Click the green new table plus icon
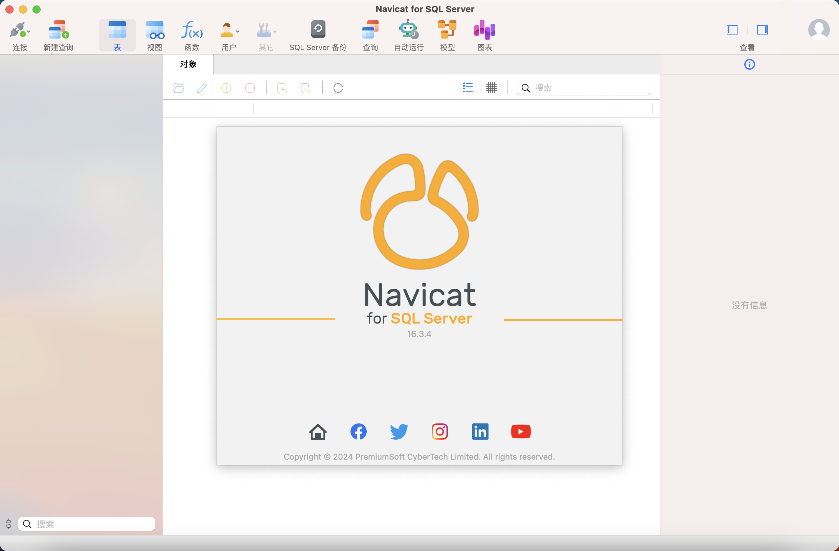The height and width of the screenshot is (551, 839). [226, 88]
